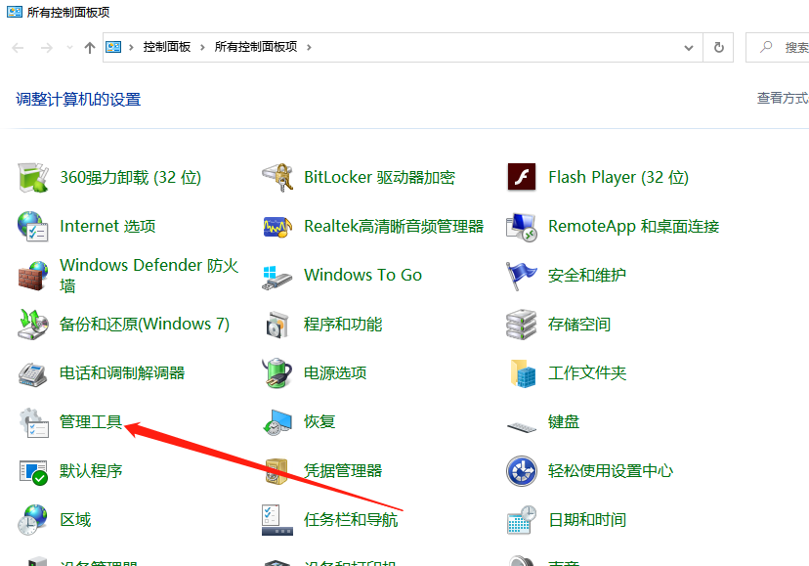Click the 区域 link
809x566 pixels.
point(75,520)
